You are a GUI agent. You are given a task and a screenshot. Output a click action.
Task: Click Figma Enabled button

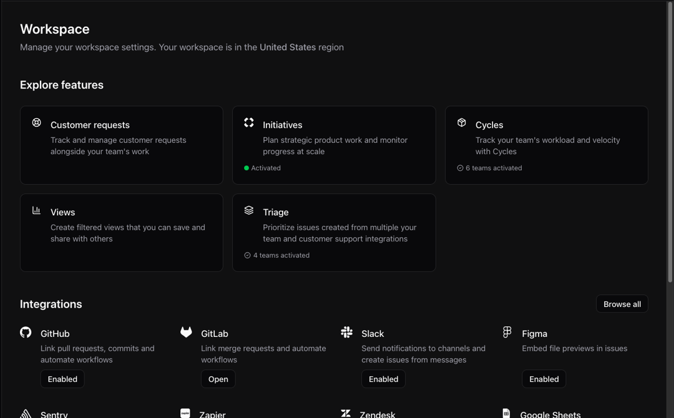544,379
